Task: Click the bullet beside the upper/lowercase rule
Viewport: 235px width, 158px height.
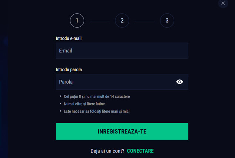Action: (60, 111)
